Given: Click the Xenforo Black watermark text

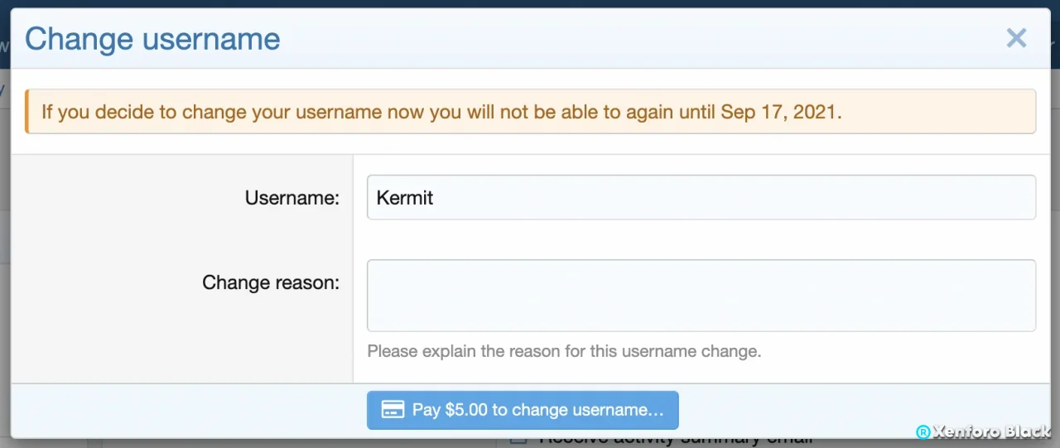Looking at the screenshot, I should coord(992,432).
